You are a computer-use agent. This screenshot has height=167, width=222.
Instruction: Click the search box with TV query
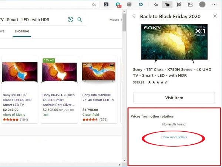pyautogui.click(x=43, y=20)
